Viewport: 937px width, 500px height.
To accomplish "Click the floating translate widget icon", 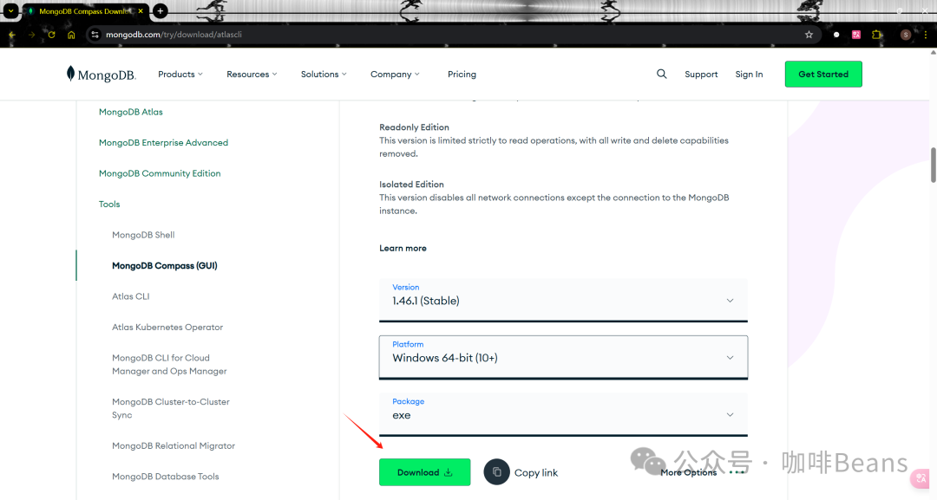I will point(921,478).
